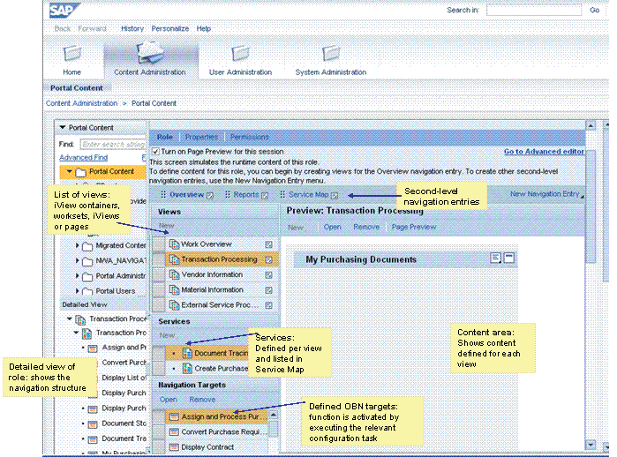Click Open under Navigation Targets

click(x=169, y=400)
